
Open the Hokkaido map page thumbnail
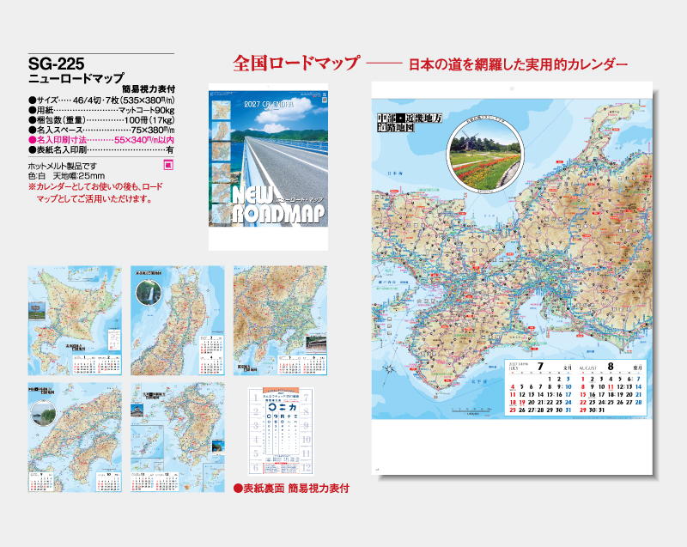[x=75, y=320]
